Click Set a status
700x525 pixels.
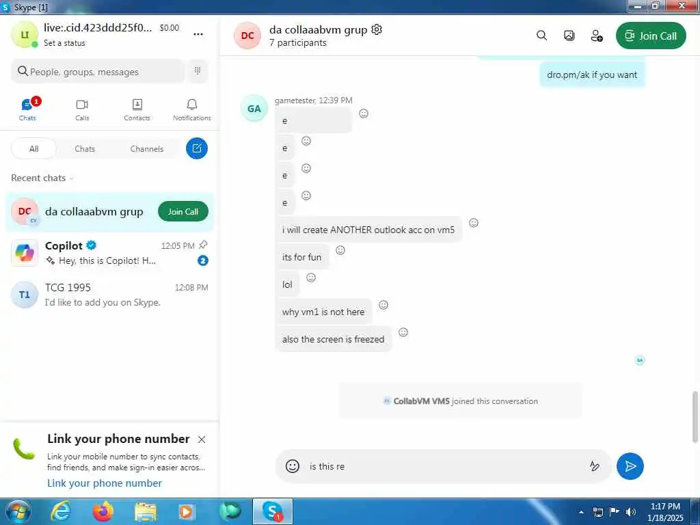[x=64, y=43]
